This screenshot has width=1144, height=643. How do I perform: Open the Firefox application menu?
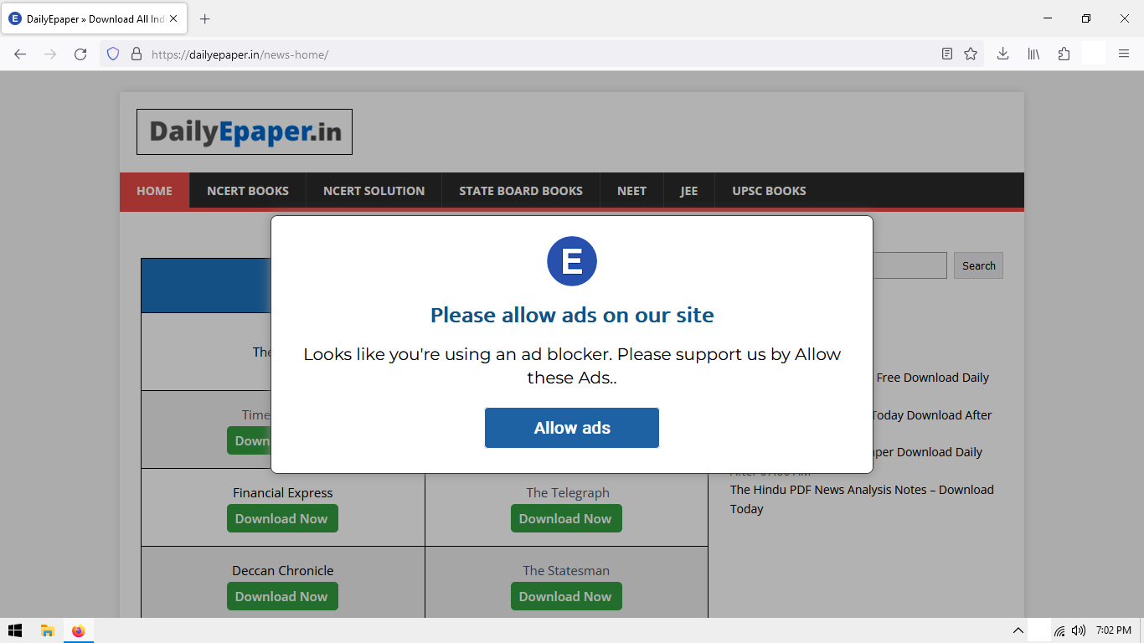click(1124, 53)
